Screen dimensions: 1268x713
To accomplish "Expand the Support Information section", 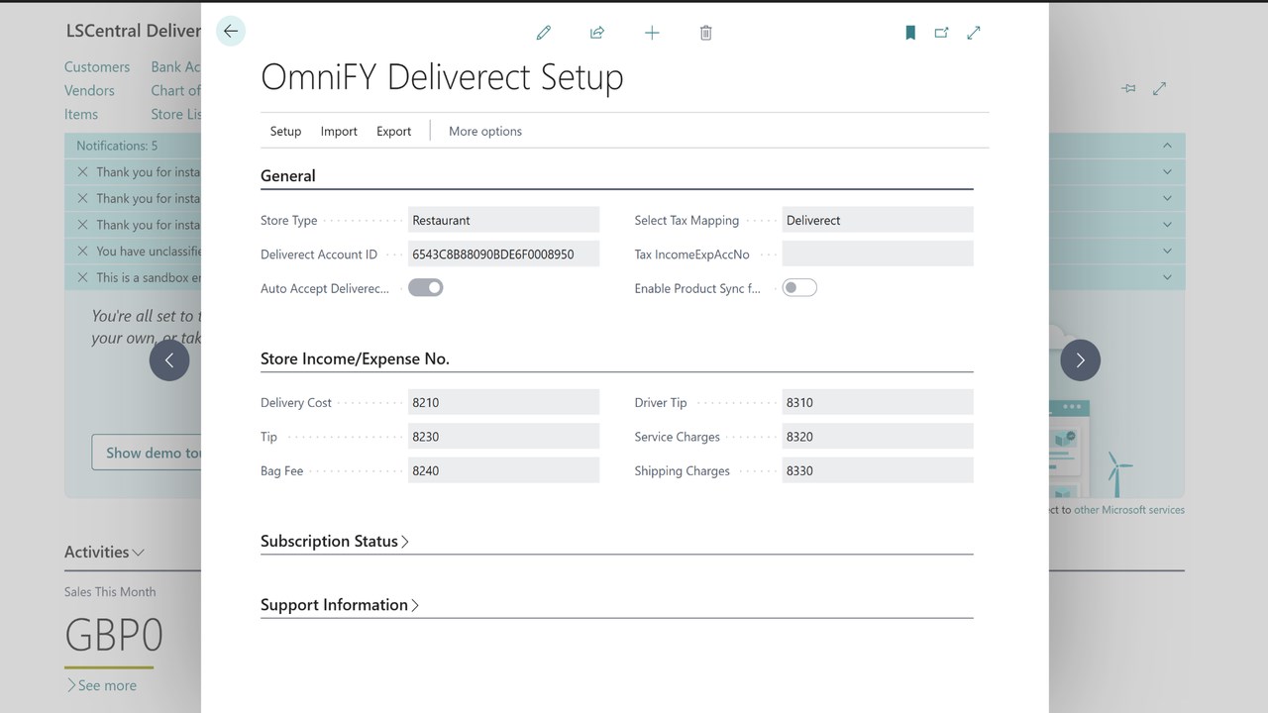I will pos(340,604).
